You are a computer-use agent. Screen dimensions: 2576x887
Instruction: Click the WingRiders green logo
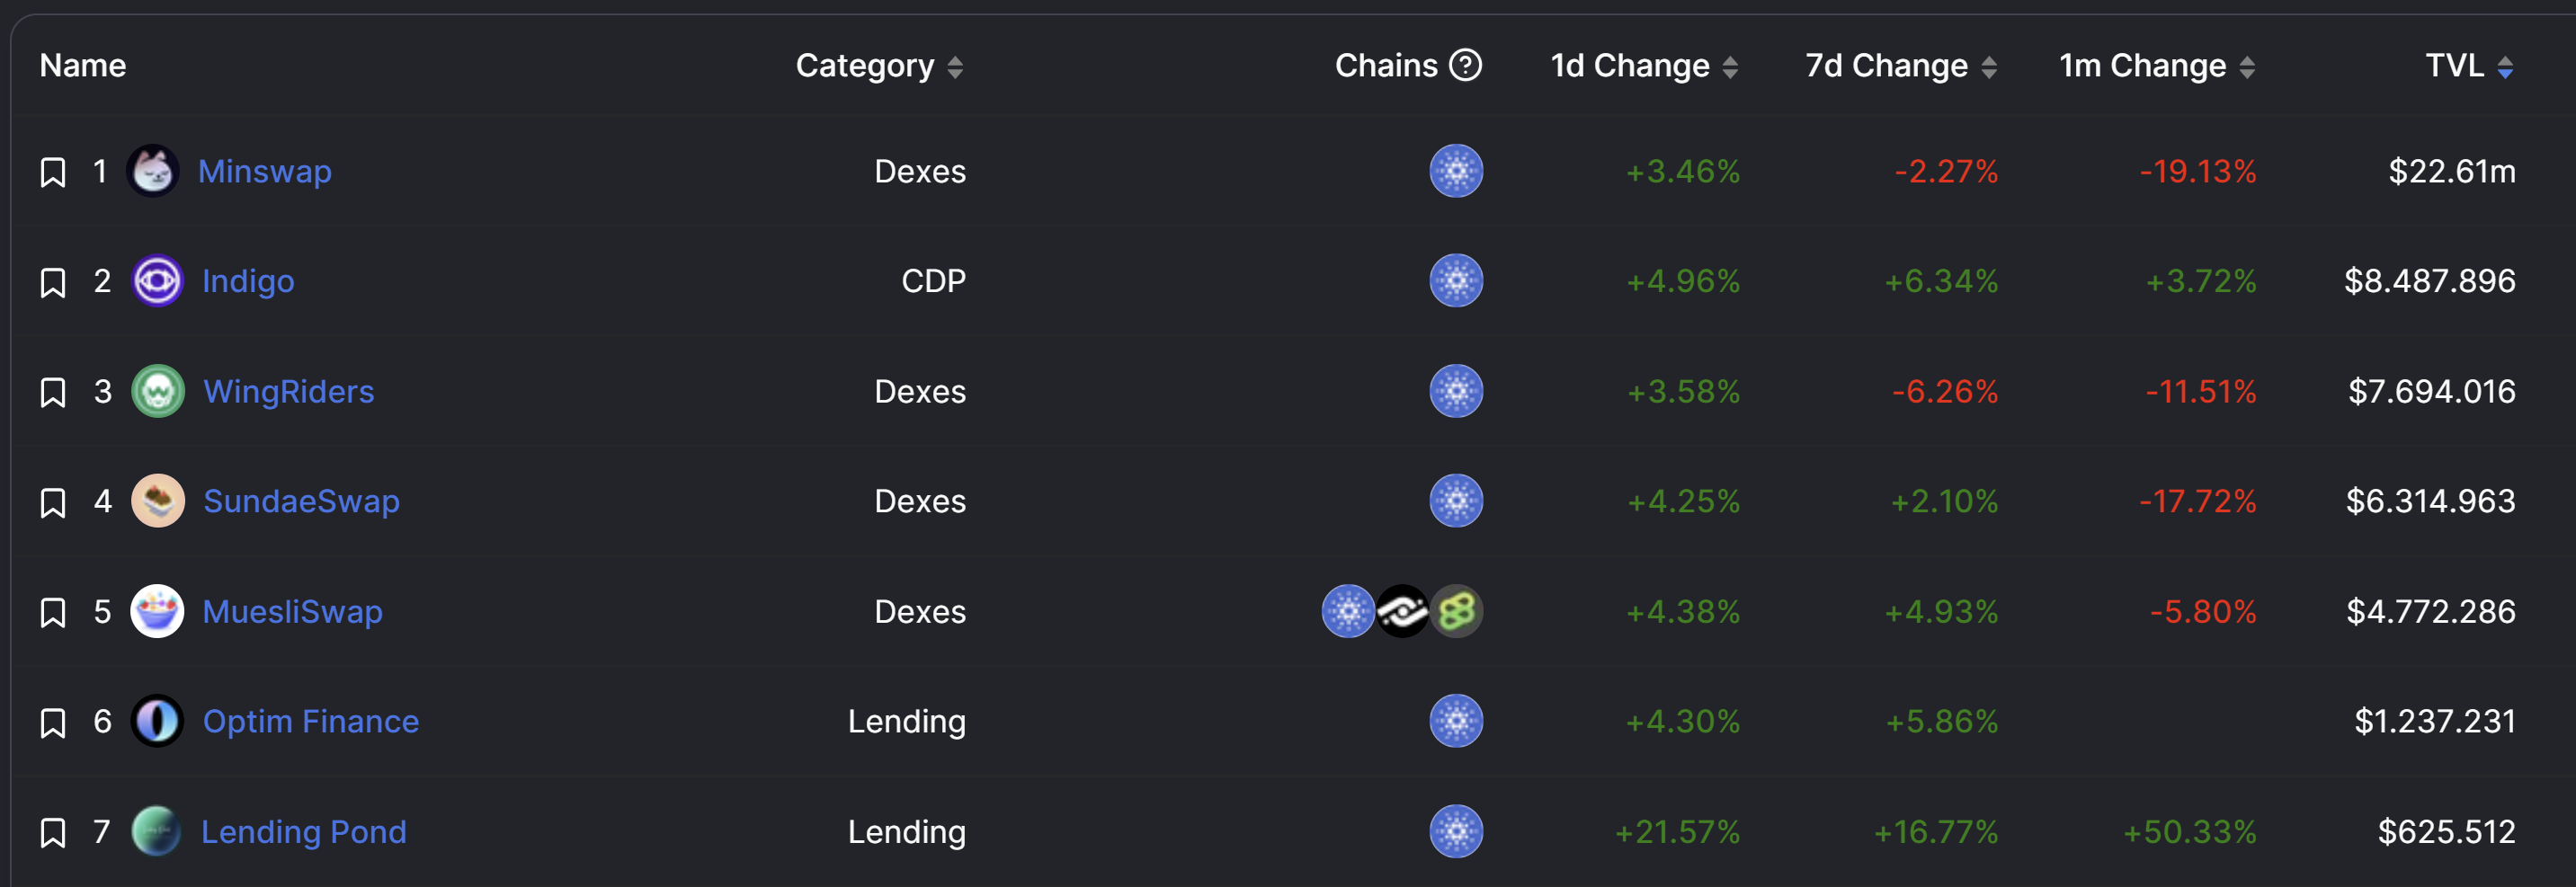coord(158,391)
